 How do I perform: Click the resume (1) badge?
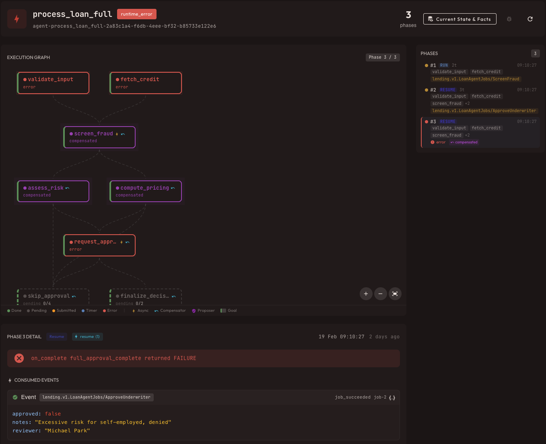tap(87, 337)
